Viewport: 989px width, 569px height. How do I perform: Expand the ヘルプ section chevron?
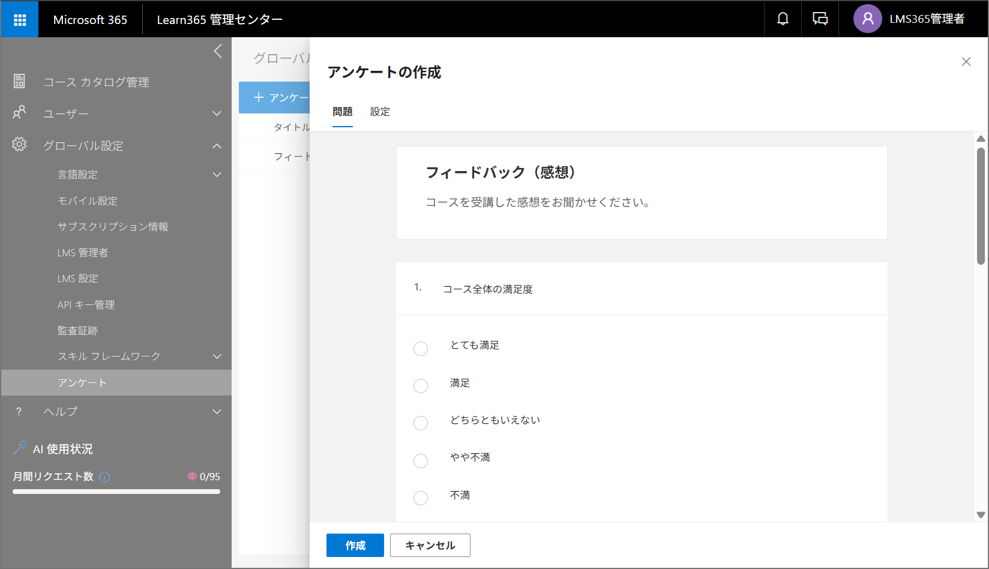(217, 412)
